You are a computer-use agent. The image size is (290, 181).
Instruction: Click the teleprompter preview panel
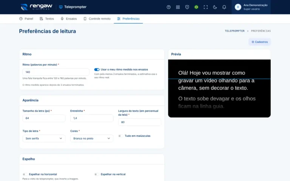tap(219, 89)
